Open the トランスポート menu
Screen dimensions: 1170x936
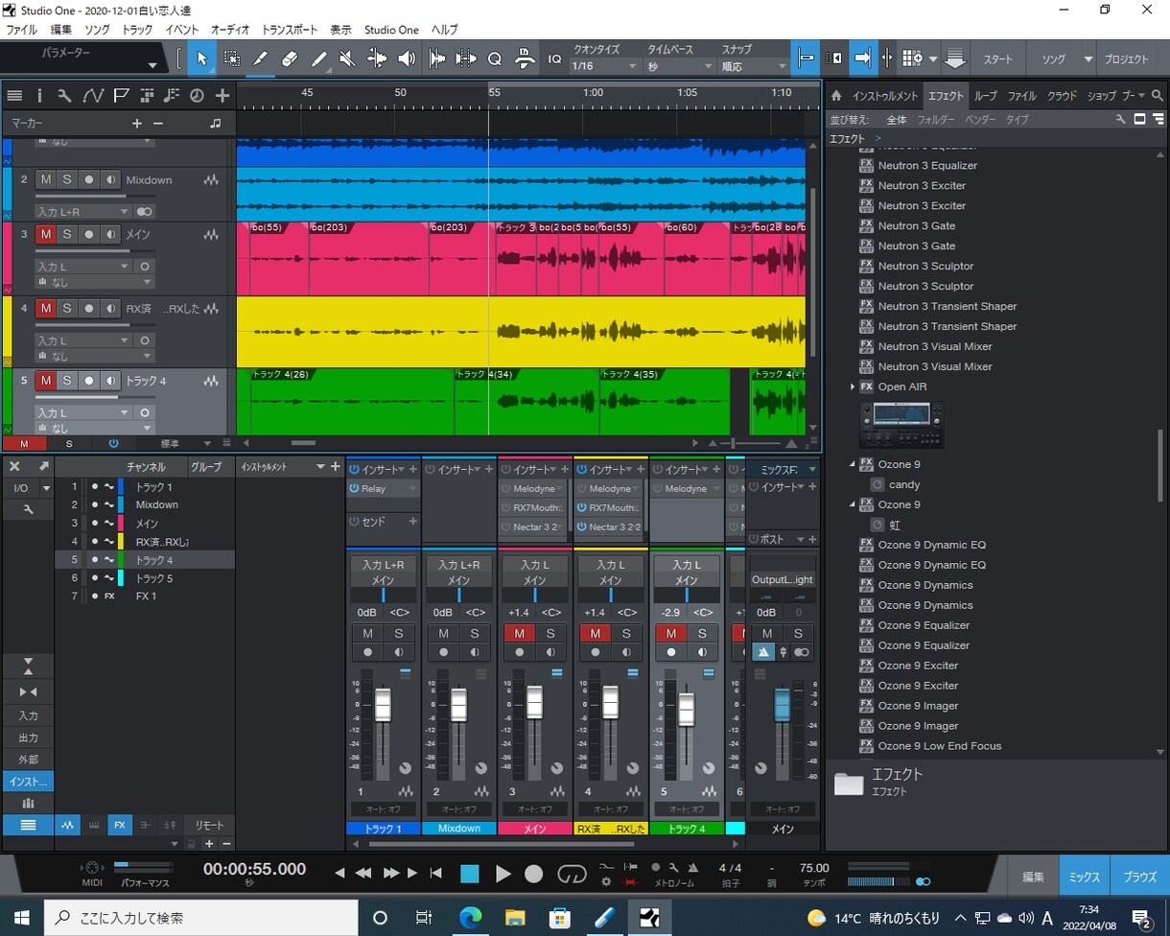(290, 30)
